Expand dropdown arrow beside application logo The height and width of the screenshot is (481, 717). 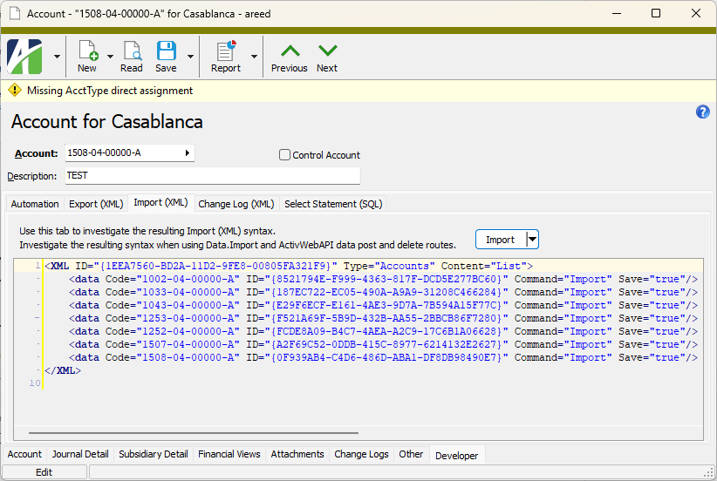tap(57, 57)
